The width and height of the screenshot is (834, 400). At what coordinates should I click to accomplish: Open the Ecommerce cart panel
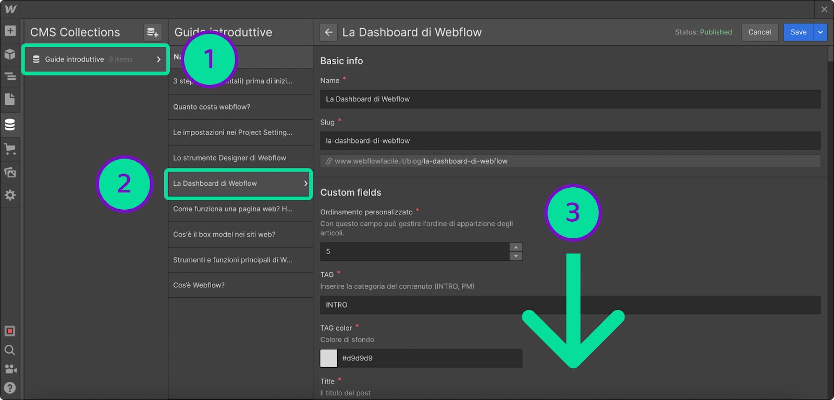point(10,149)
